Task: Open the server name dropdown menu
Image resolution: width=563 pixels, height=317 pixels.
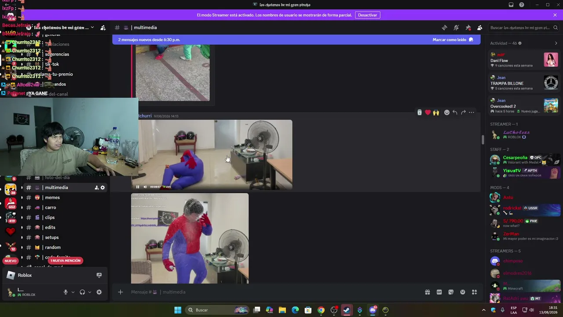Action: coord(92,27)
